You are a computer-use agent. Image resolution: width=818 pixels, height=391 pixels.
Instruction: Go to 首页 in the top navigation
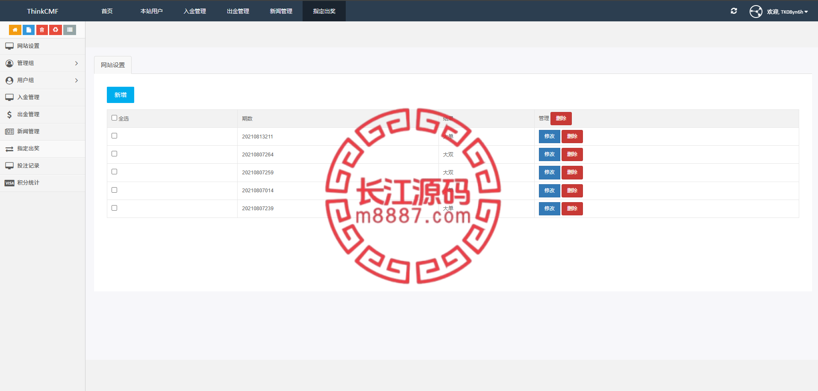tap(107, 11)
